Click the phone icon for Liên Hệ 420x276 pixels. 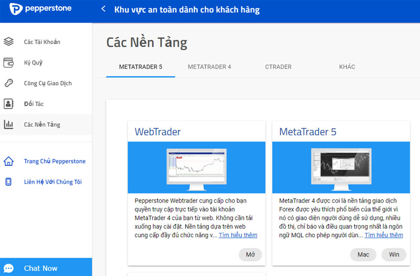tap(8, 182)
